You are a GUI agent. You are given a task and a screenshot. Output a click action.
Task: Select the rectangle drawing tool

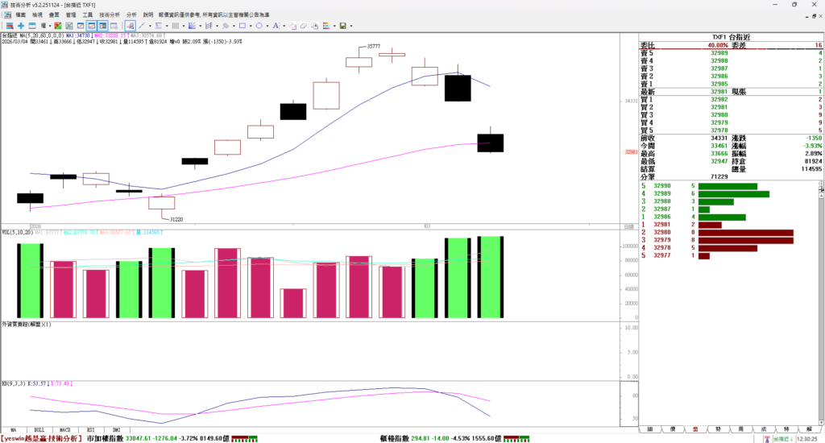(x=242, y=26)
